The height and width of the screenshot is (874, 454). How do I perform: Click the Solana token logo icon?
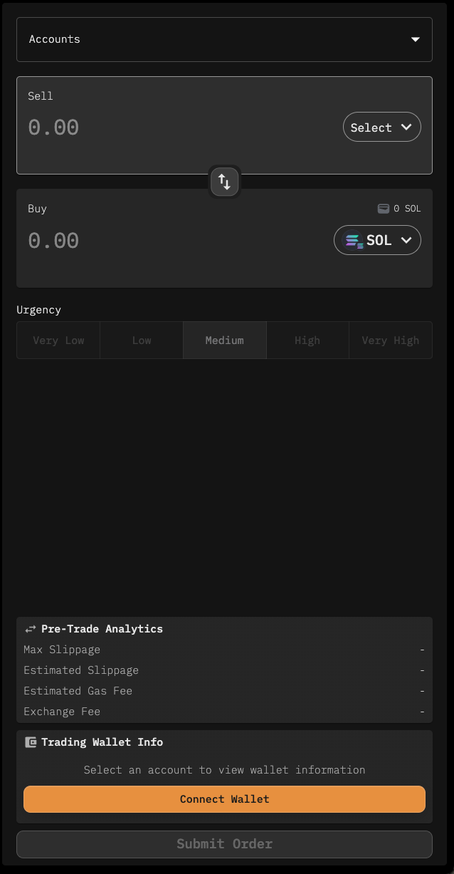352,241
